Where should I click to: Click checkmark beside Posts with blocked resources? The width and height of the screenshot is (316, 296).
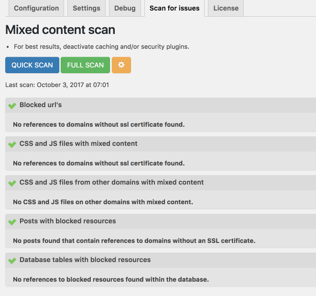point(12,221)
